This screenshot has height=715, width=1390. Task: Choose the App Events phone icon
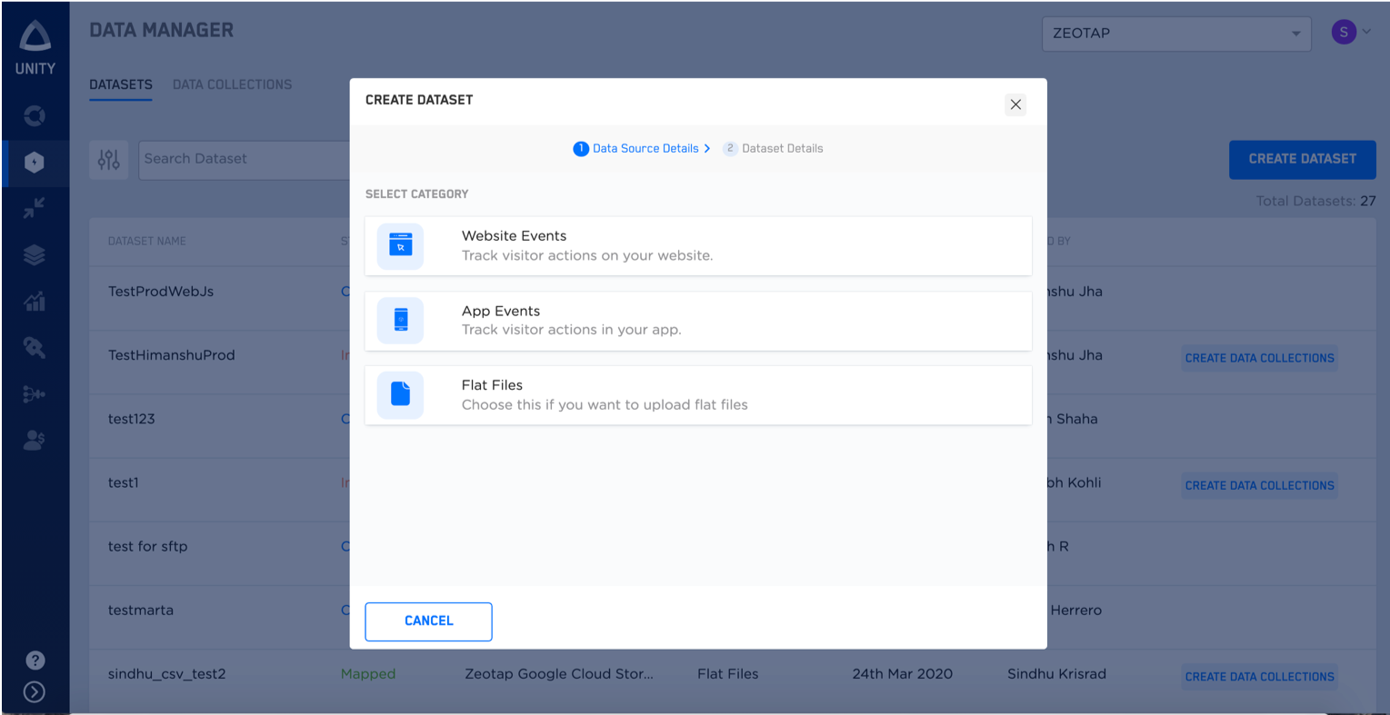point(401,320)
